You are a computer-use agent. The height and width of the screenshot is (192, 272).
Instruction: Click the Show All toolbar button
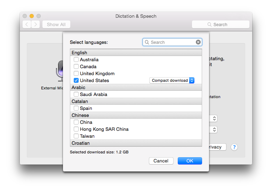point(56,24)
